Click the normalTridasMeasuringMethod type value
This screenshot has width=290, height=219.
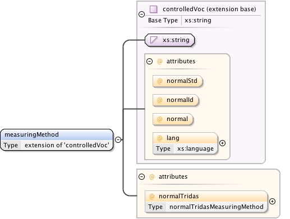point(217,207)
